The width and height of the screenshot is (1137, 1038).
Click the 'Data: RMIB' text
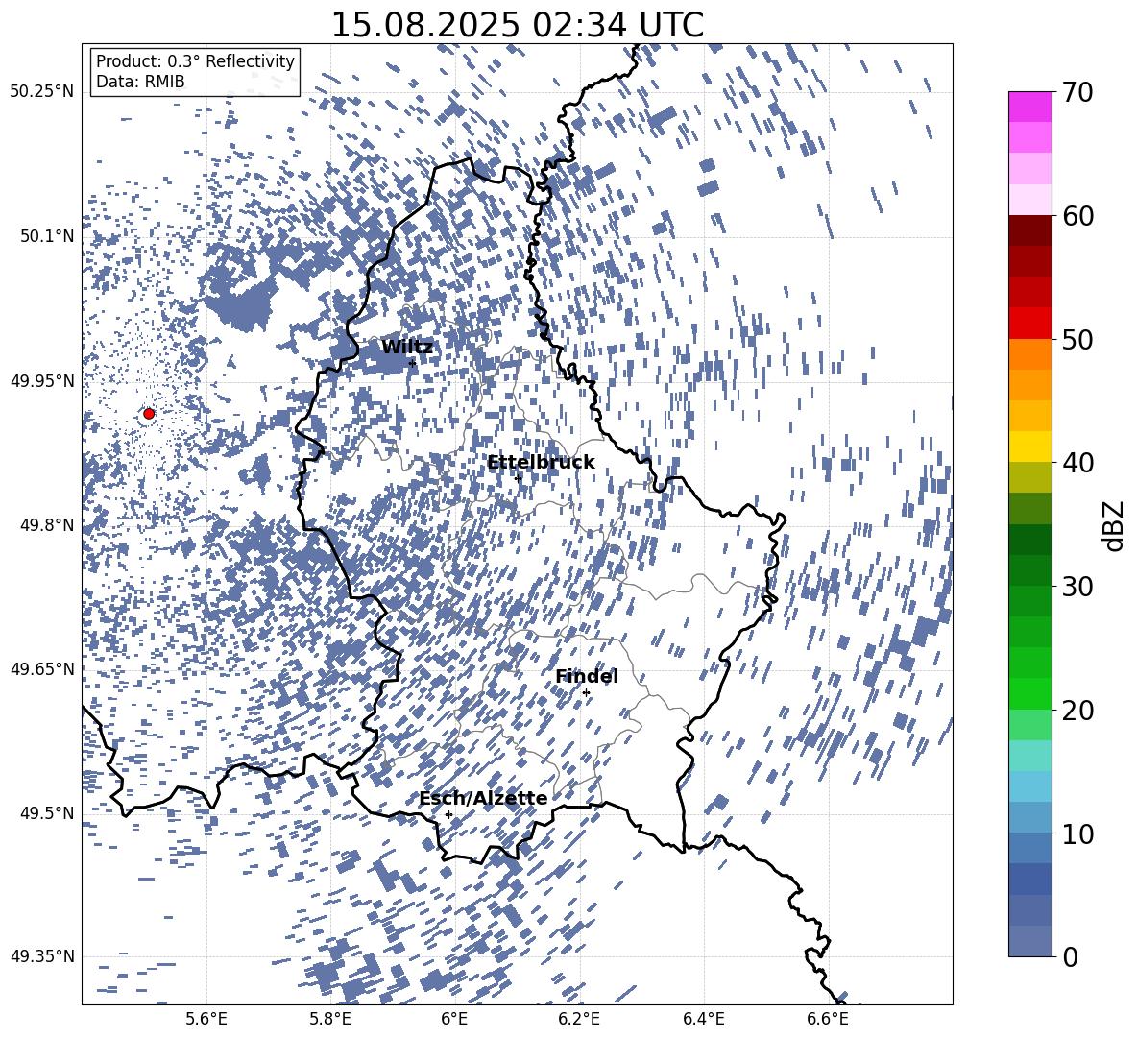click(x=140, y=82)
